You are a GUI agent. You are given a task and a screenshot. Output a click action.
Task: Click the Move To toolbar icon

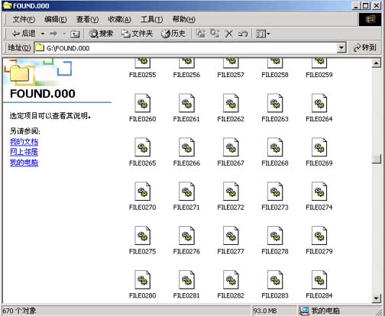pyautogui.click(x=200, y=34)
